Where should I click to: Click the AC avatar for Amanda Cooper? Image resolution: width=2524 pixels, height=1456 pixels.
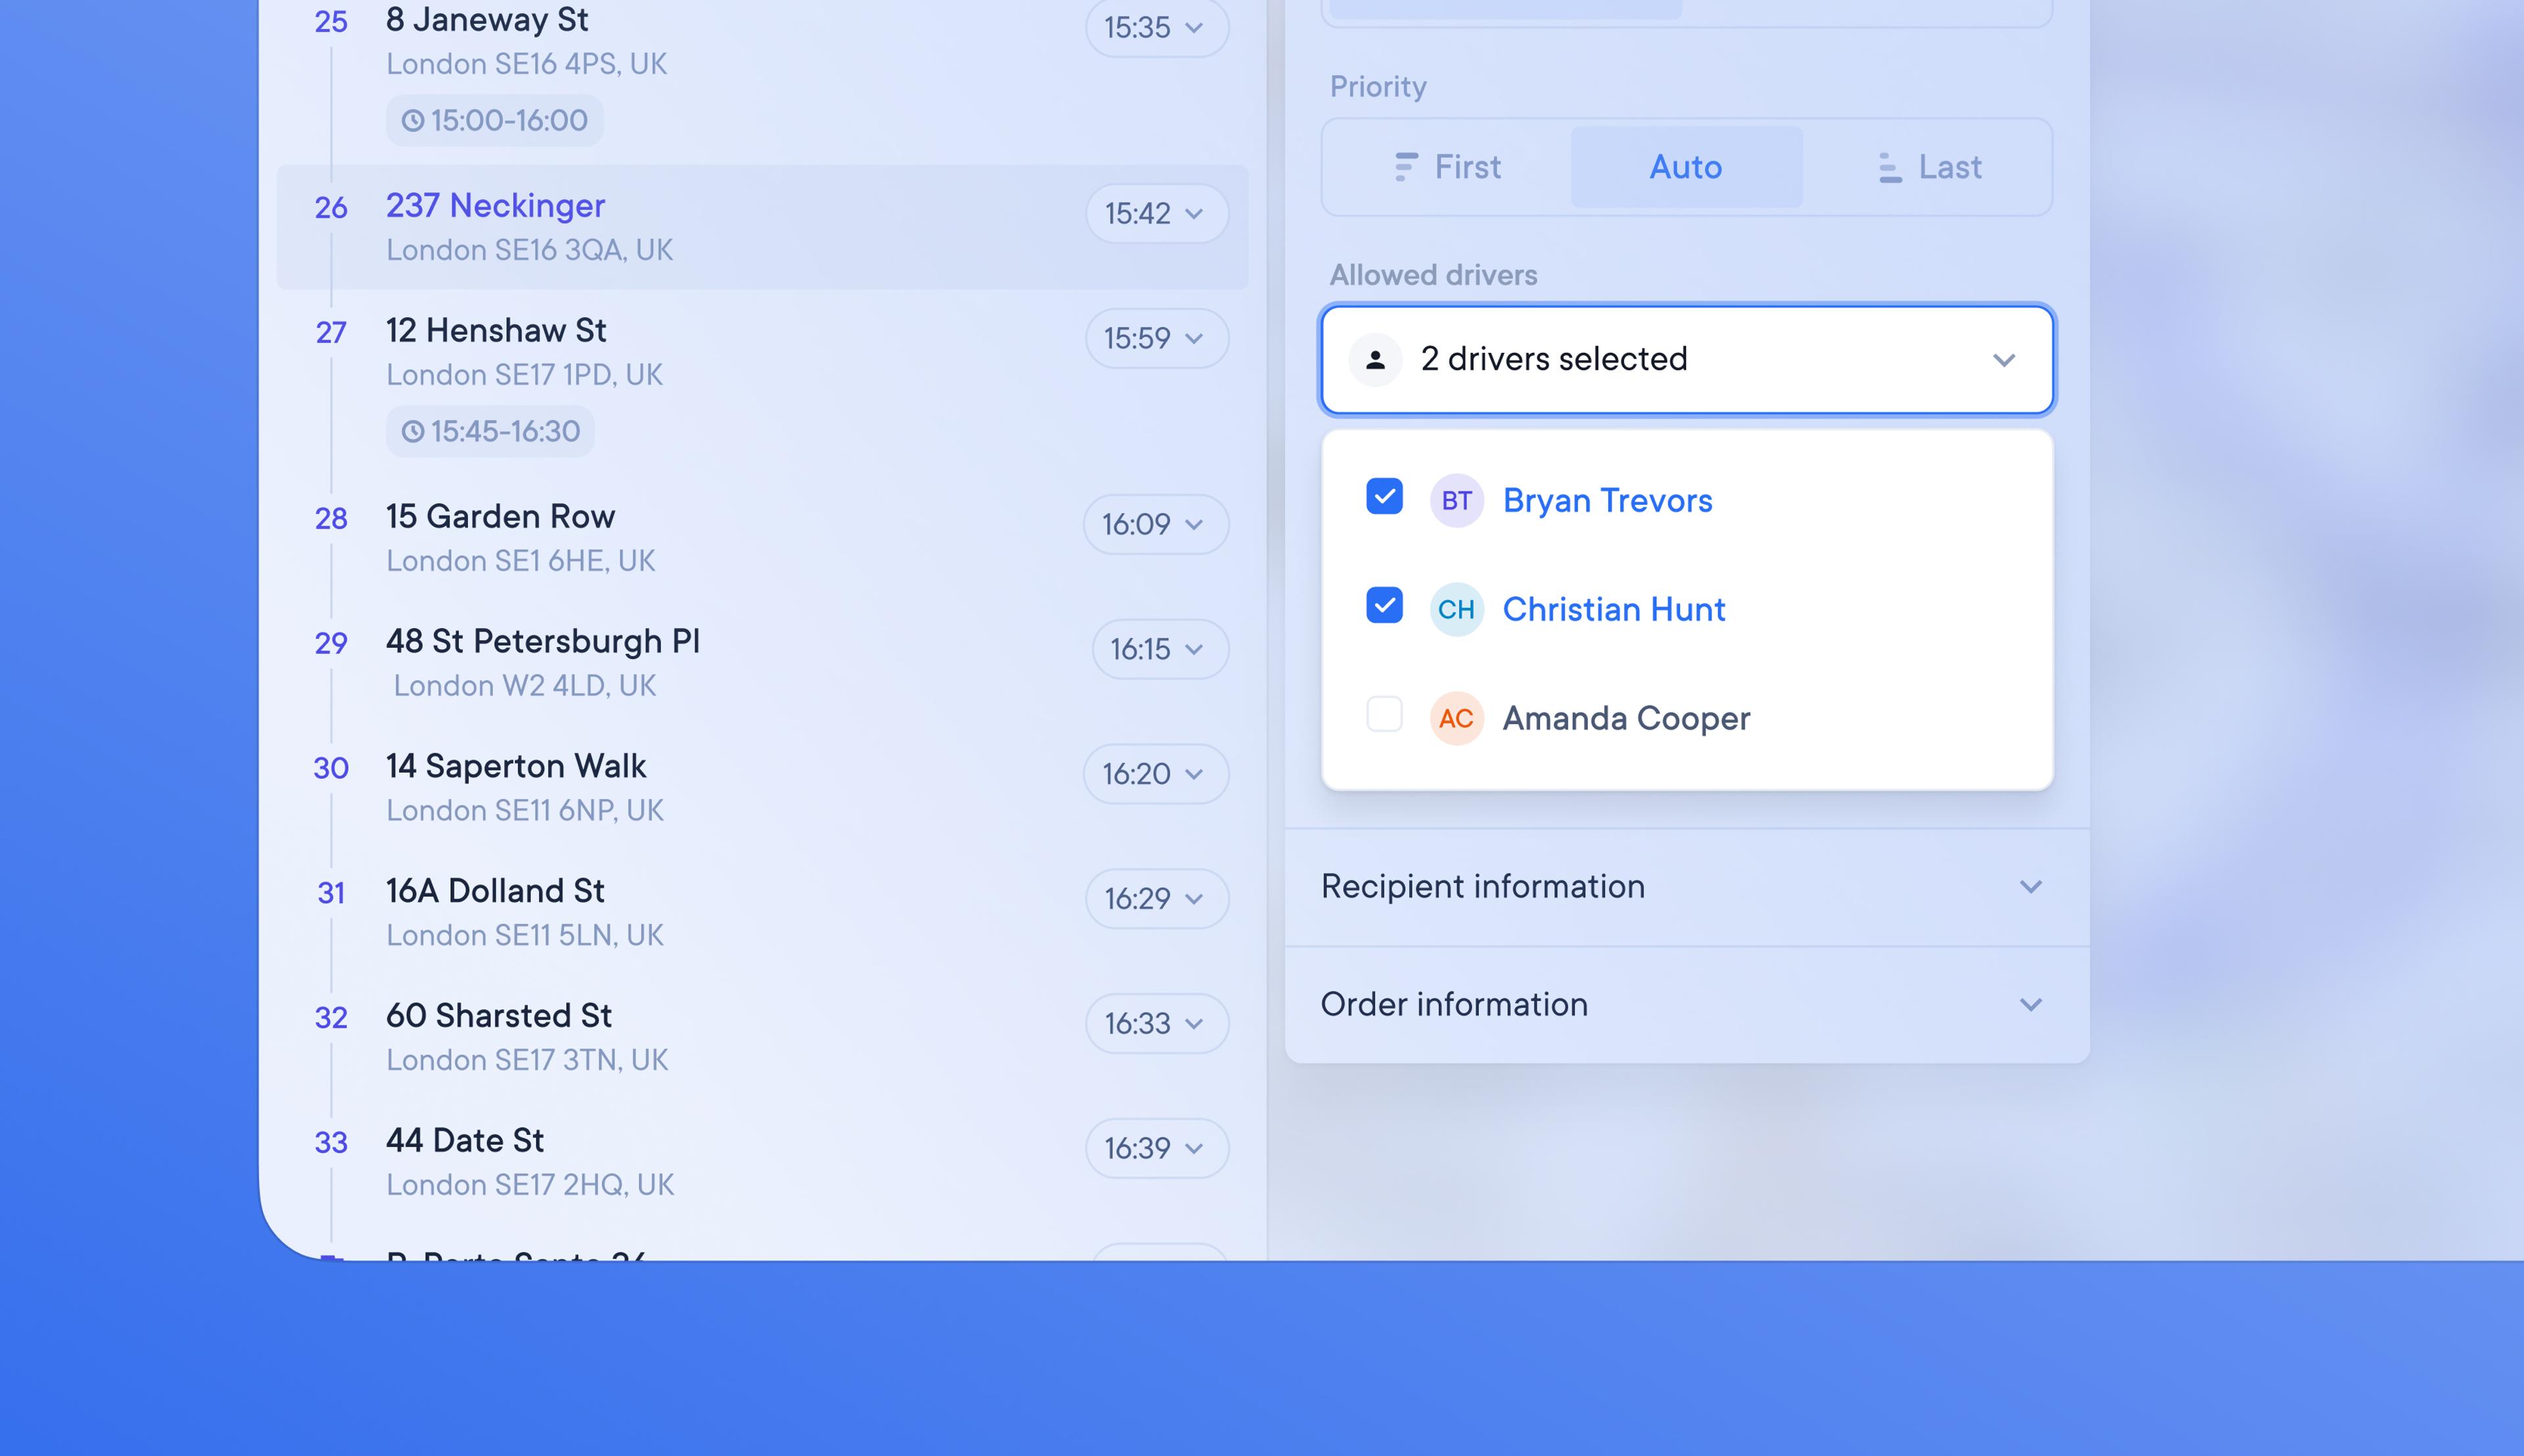[1456, 718]
